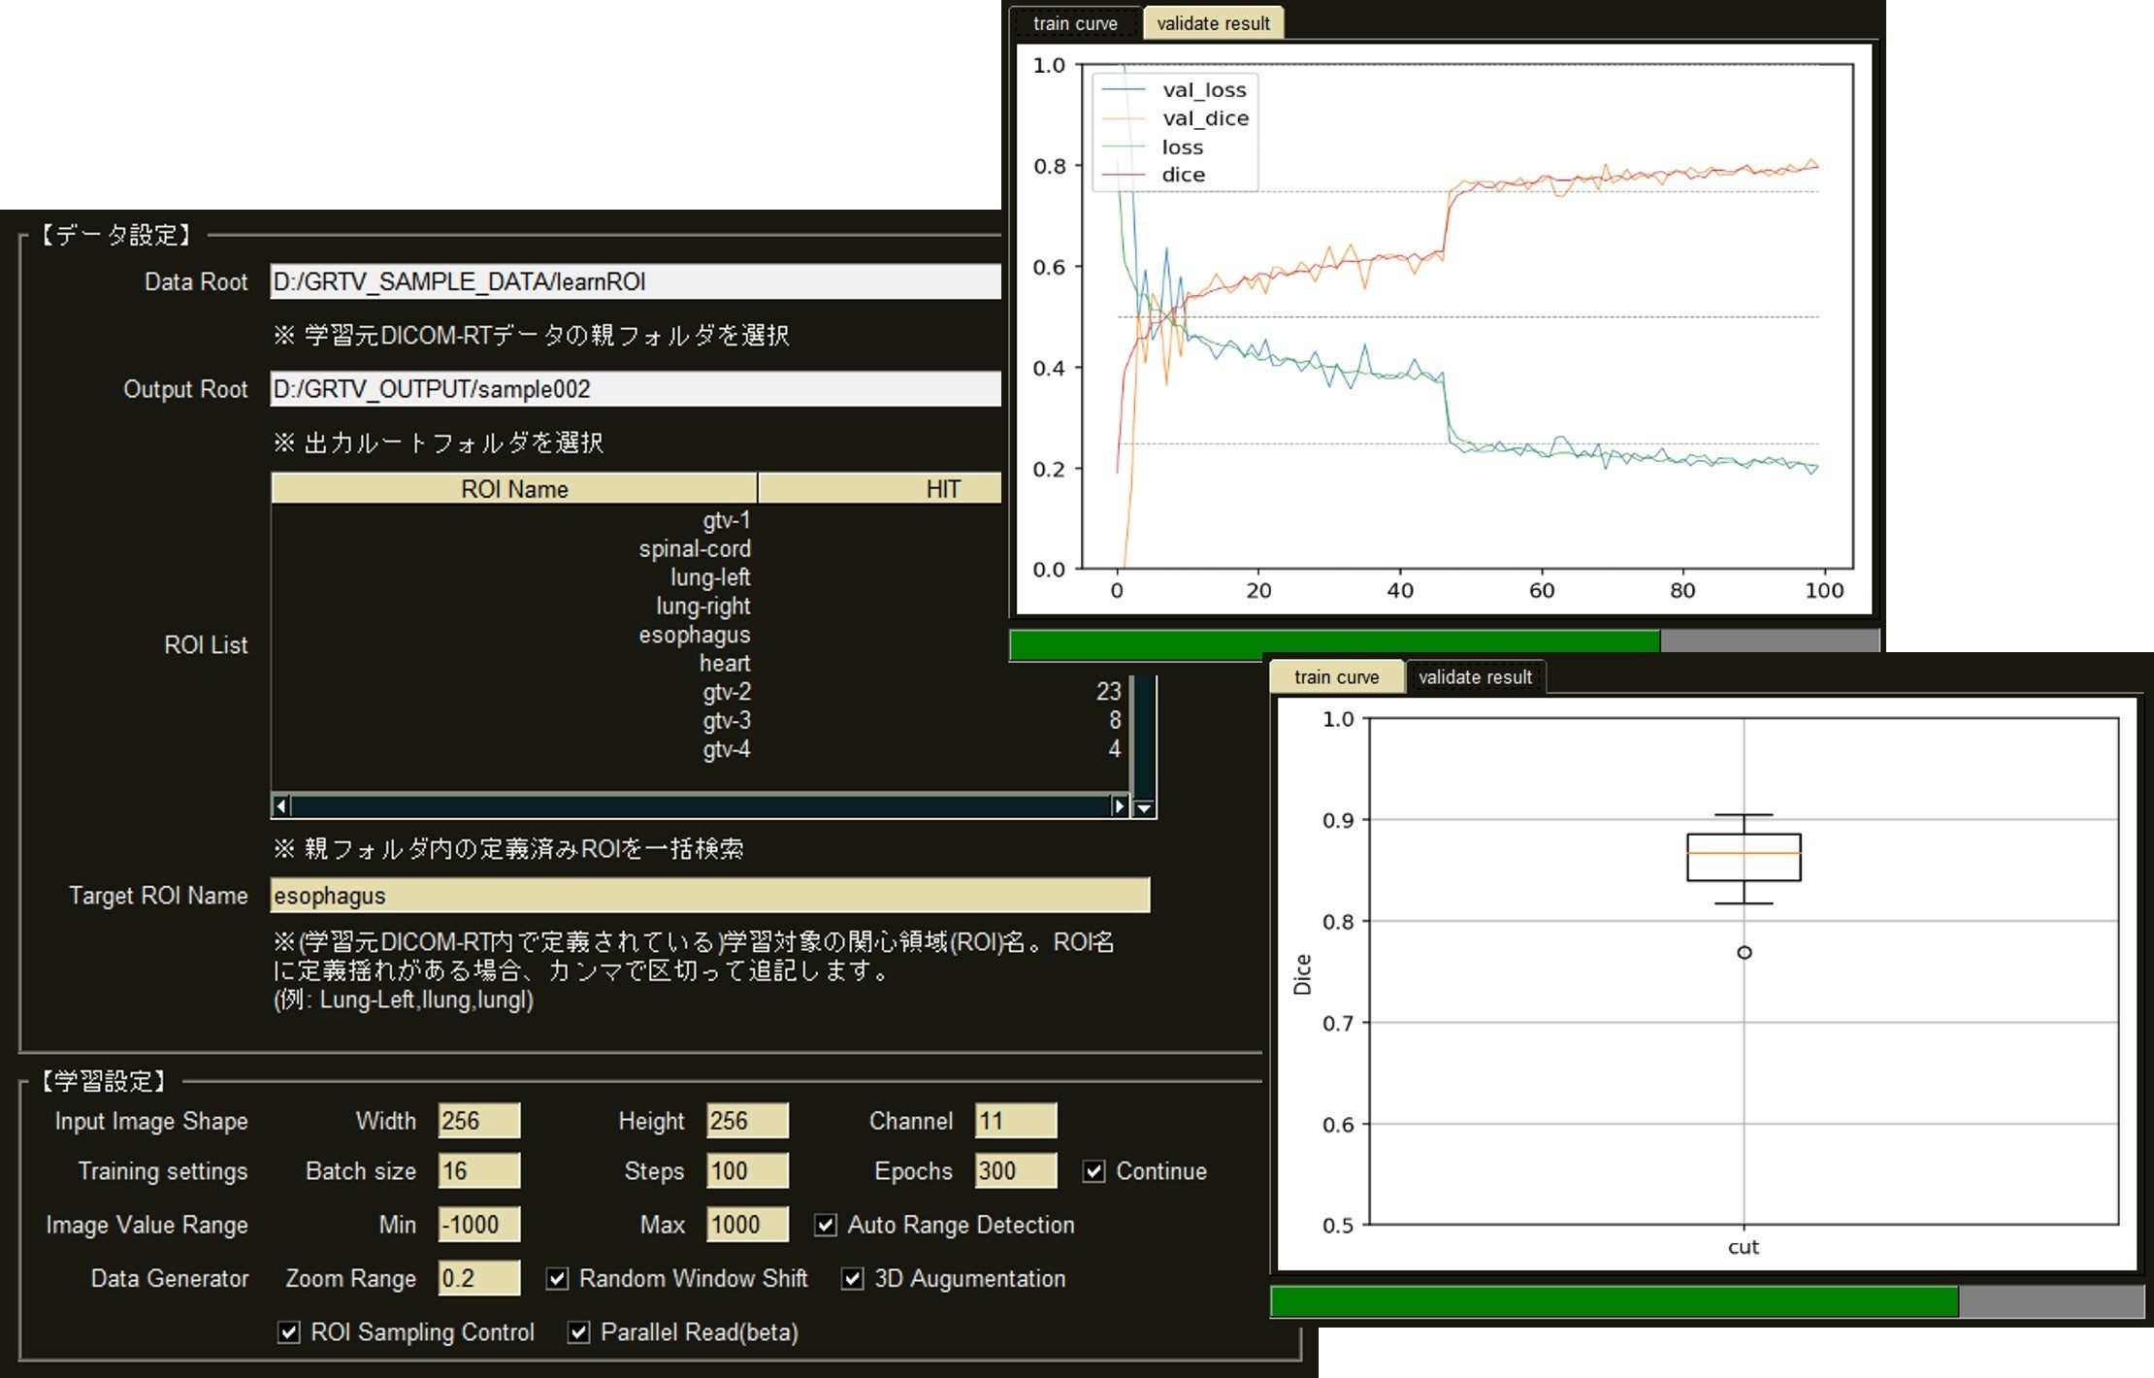Switch to the validate result tab
Image resolution: width=2154 pixels, height=1378 pixels.
(1212, 23)
